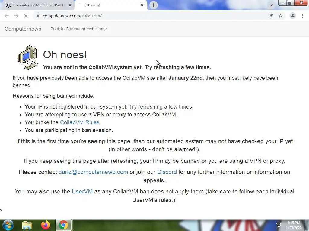Open the share page icon
The width and height of the screenshot is (309, 231).
pos(271,16)
